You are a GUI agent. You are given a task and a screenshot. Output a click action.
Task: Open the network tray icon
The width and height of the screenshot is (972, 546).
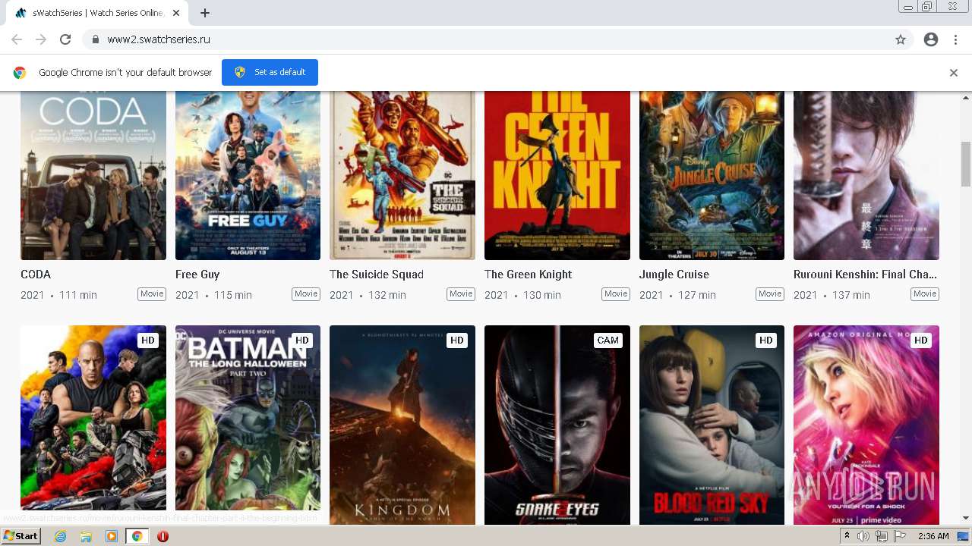882,536
